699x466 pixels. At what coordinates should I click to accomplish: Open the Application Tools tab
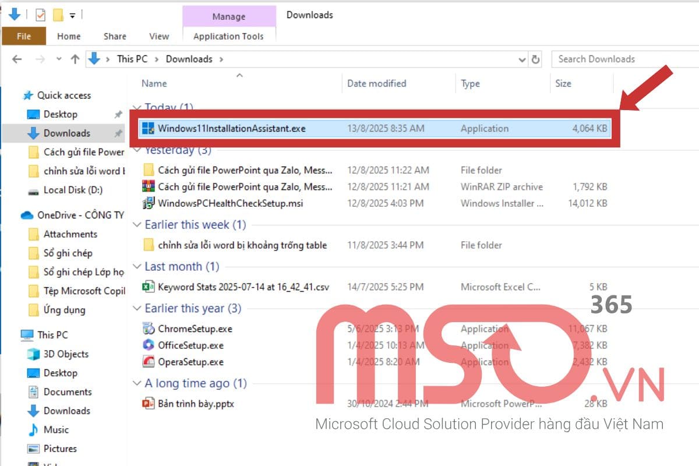228,36
